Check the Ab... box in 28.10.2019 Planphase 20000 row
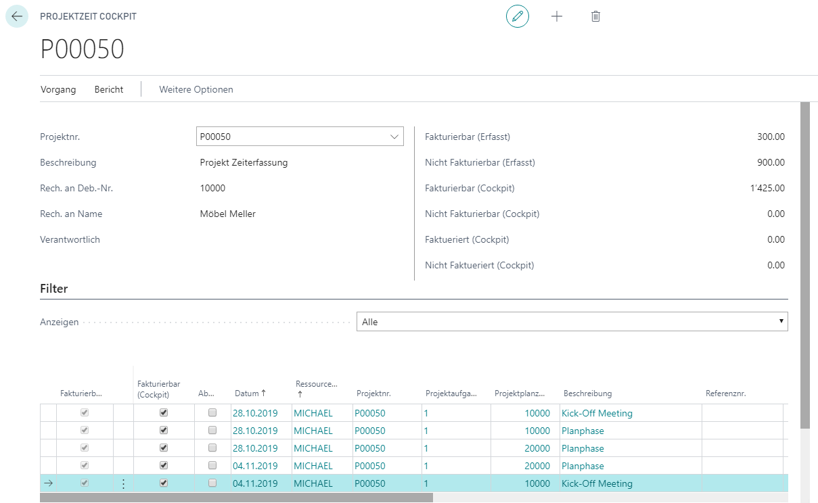 [212, 448]
